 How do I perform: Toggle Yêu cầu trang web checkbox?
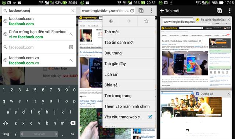[x=150, y=117]
